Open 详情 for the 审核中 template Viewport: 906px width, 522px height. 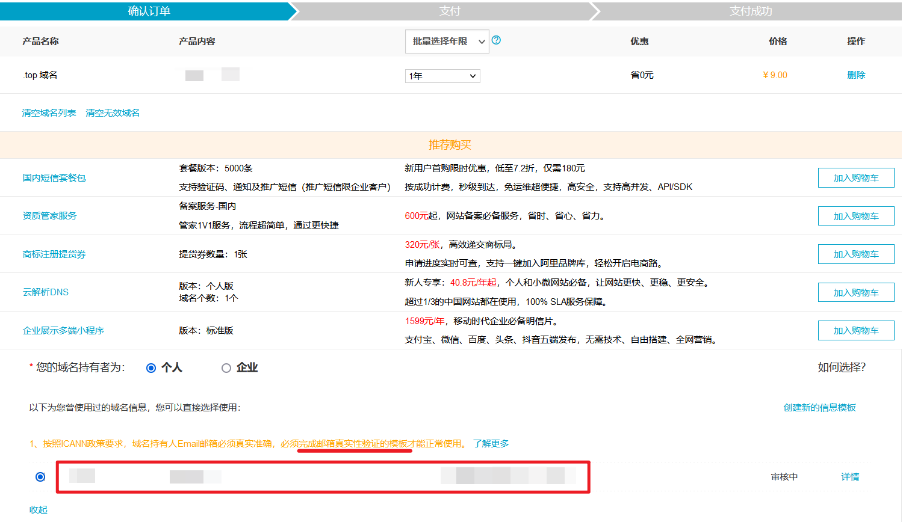(x=850, y=477)
